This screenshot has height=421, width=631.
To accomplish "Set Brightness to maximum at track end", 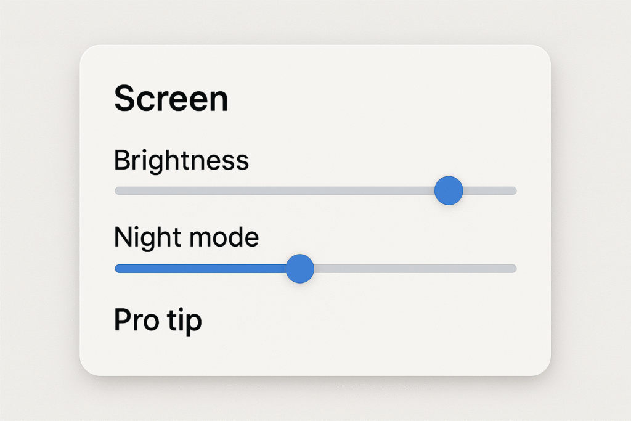I will (x=515, y=190).
